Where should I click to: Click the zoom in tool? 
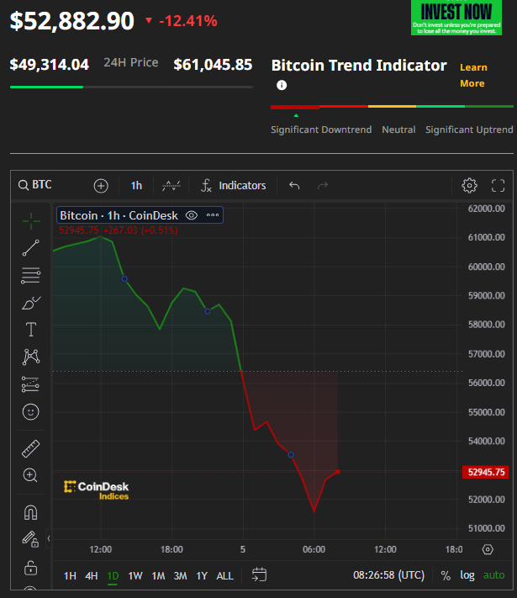click(x=31, y=475)
